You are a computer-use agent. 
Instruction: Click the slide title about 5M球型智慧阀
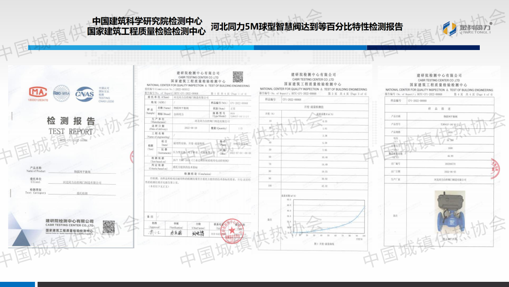pos(307,26)
